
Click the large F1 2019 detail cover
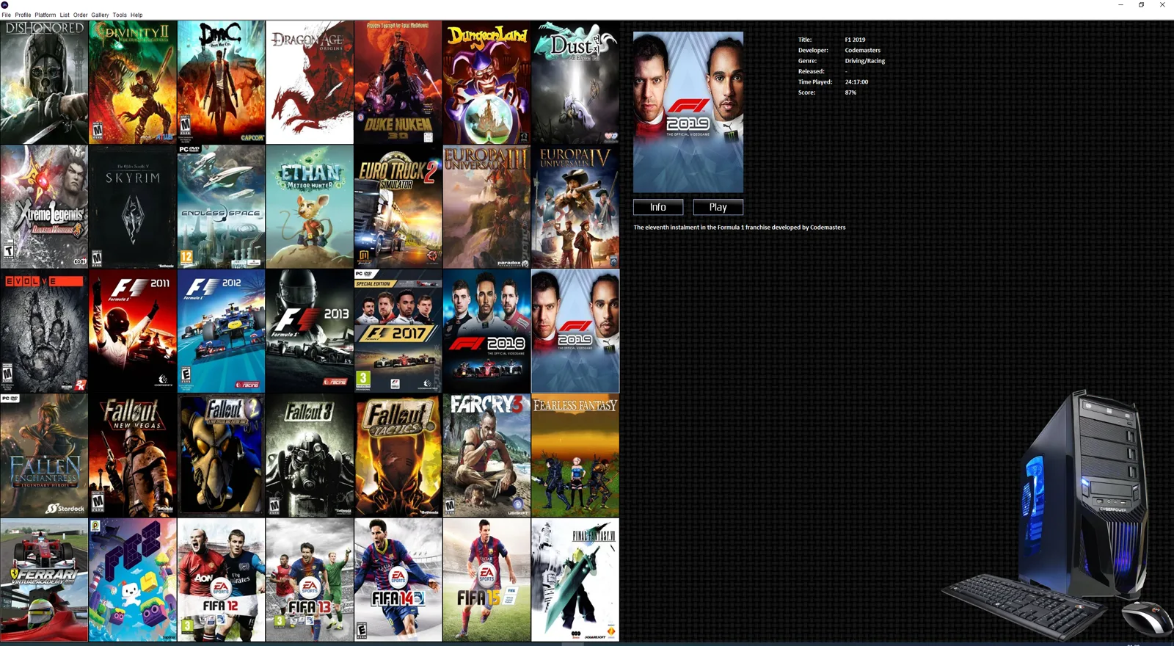tap(688, 112)
